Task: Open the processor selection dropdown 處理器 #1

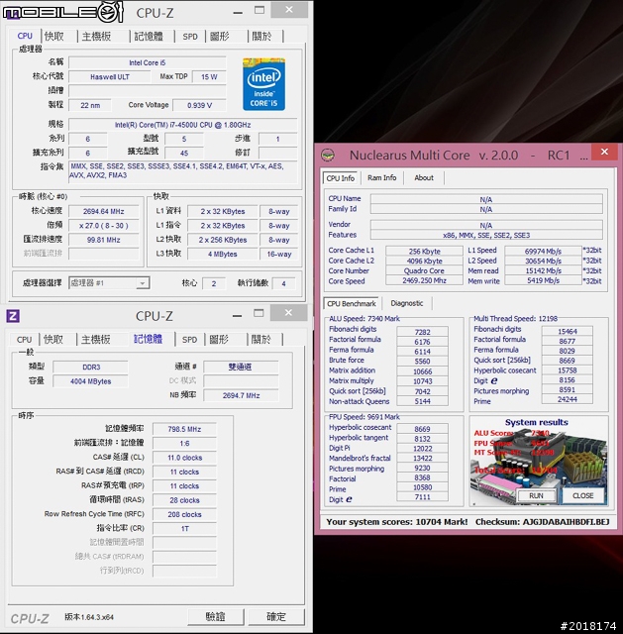Action: point(109,283)
